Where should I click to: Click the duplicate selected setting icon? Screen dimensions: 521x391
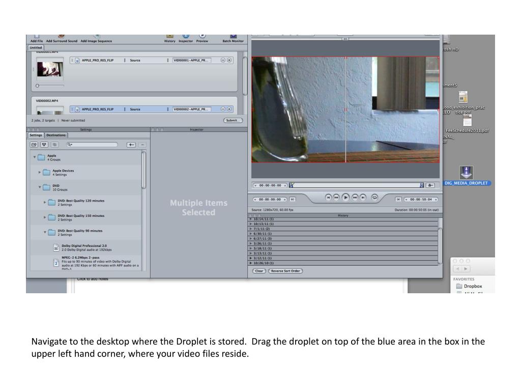(x=55, y=145)
